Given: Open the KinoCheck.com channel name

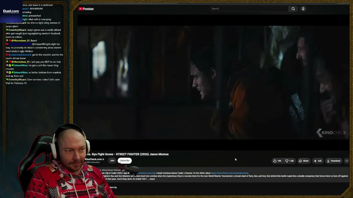Looking at the screenshot, I should click(x=93, y=159).
